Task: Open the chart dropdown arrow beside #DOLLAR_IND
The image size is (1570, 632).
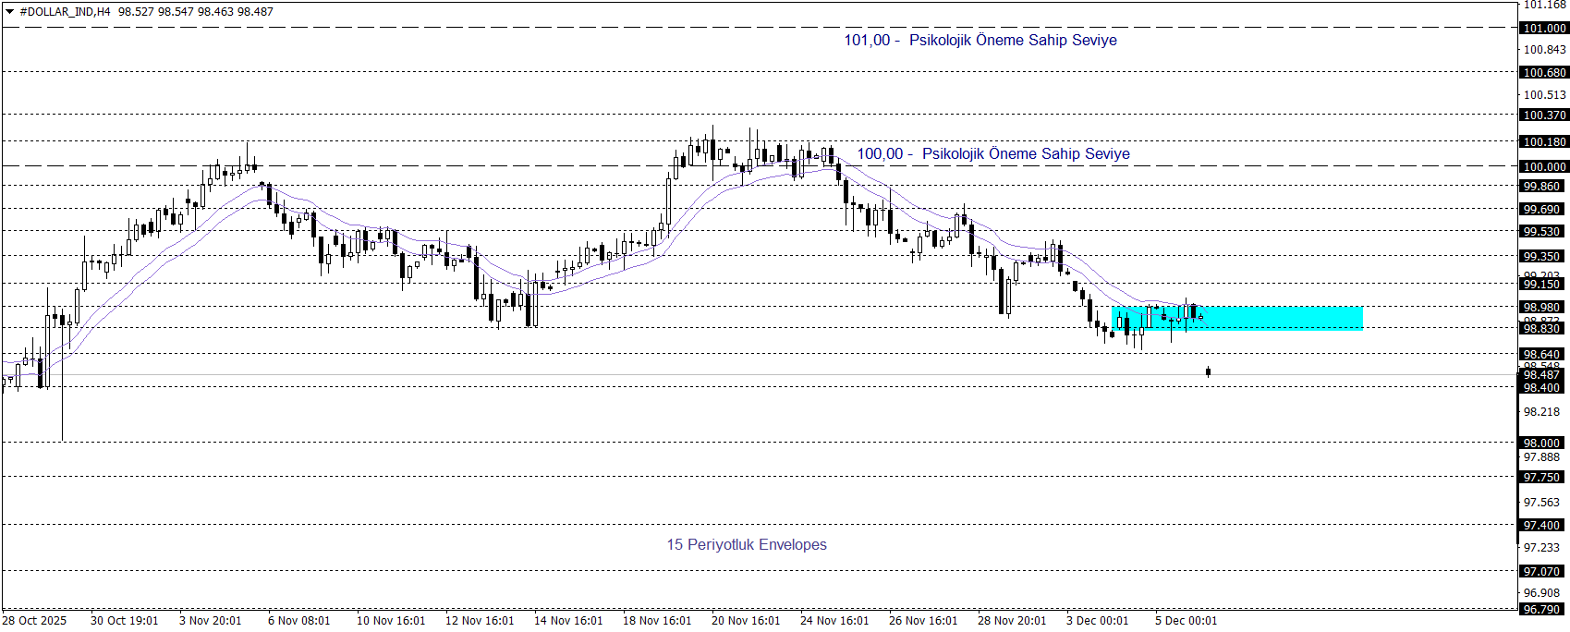Action: pos(10,12)
